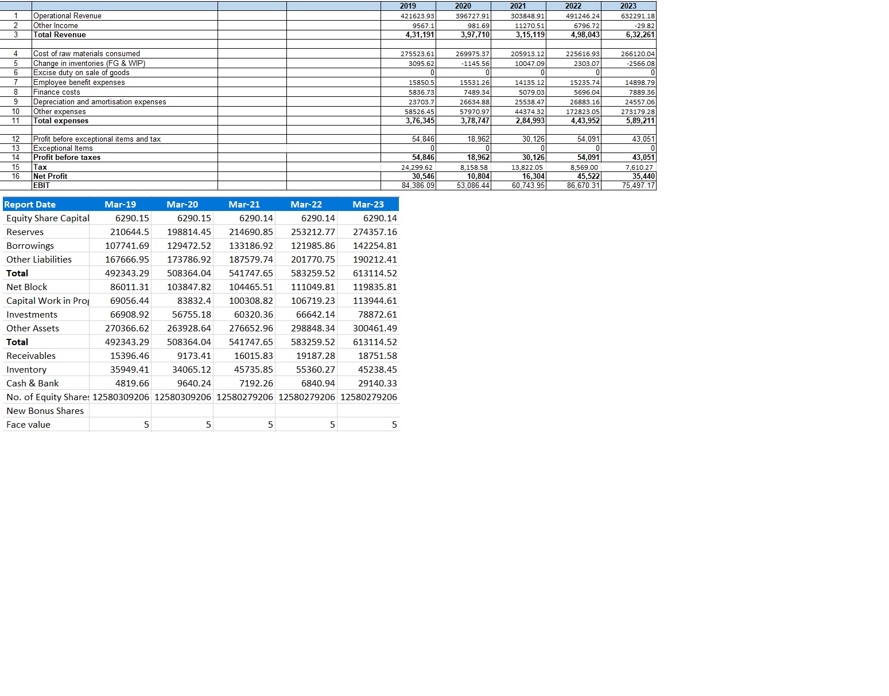Select Depreciation and amortisation expenses label
The image size is (889, 696).
[x=100, y=101]
